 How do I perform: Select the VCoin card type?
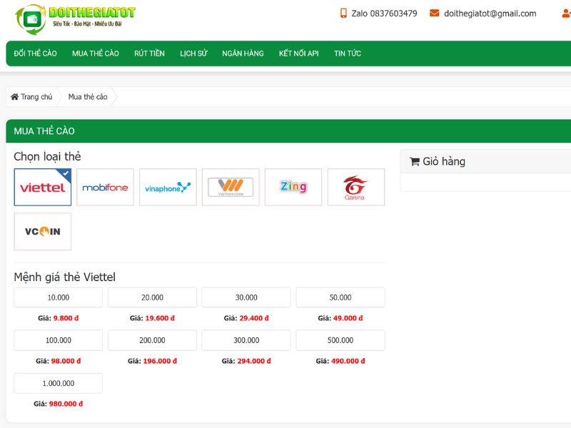coord(43,231)
